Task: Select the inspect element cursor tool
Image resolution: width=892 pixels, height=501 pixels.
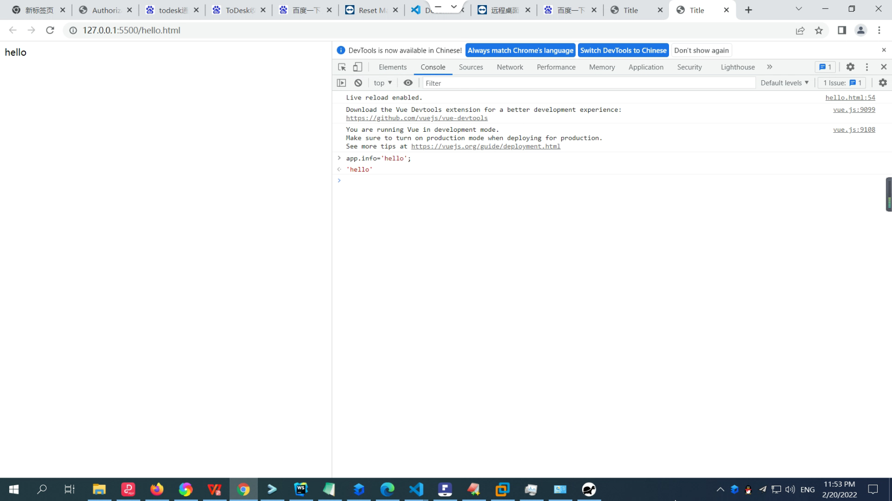Action: point(341,67)
